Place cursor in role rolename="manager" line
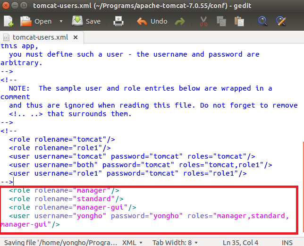This screenshot has height=246, width=304. click(x=64, y=191)
